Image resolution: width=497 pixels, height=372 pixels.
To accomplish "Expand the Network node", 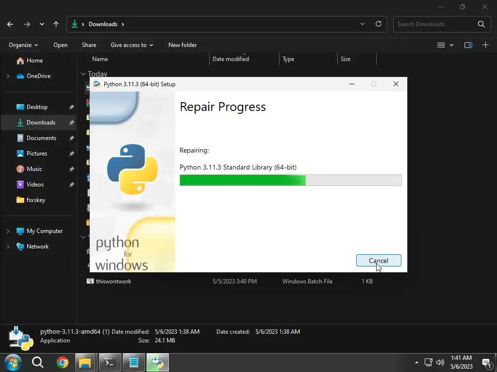I will (8, 247).
